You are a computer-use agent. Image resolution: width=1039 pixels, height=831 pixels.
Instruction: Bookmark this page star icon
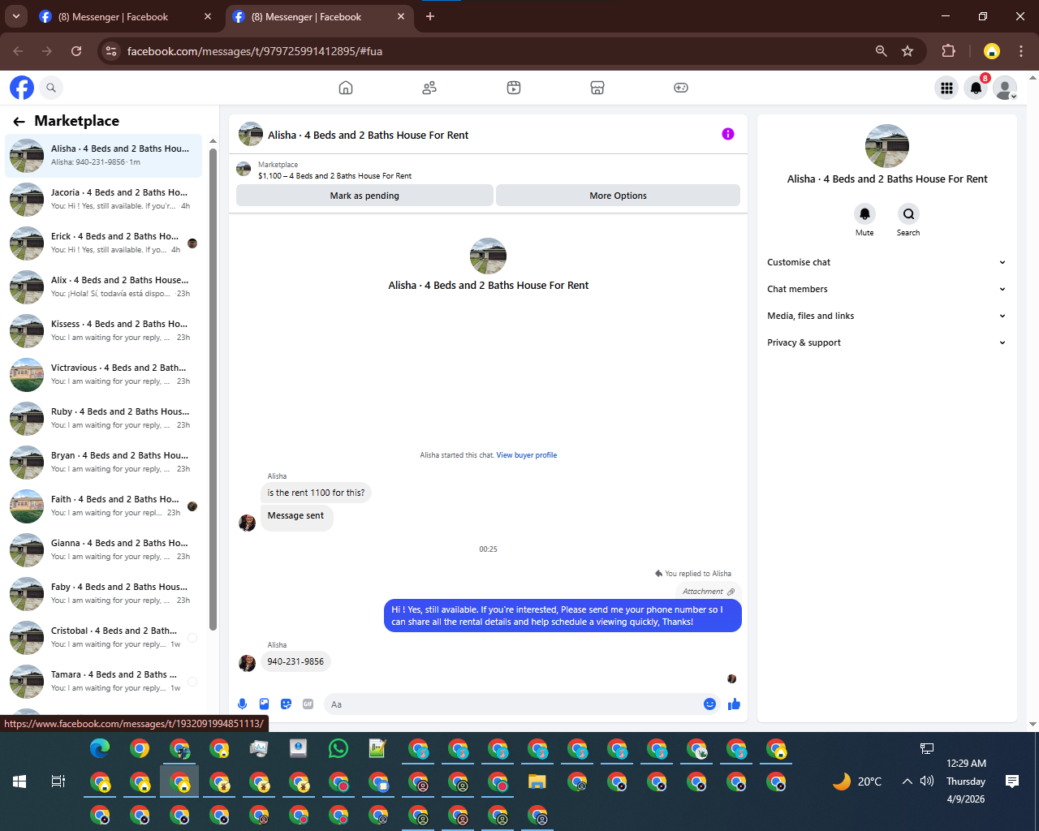pos(908,51)
